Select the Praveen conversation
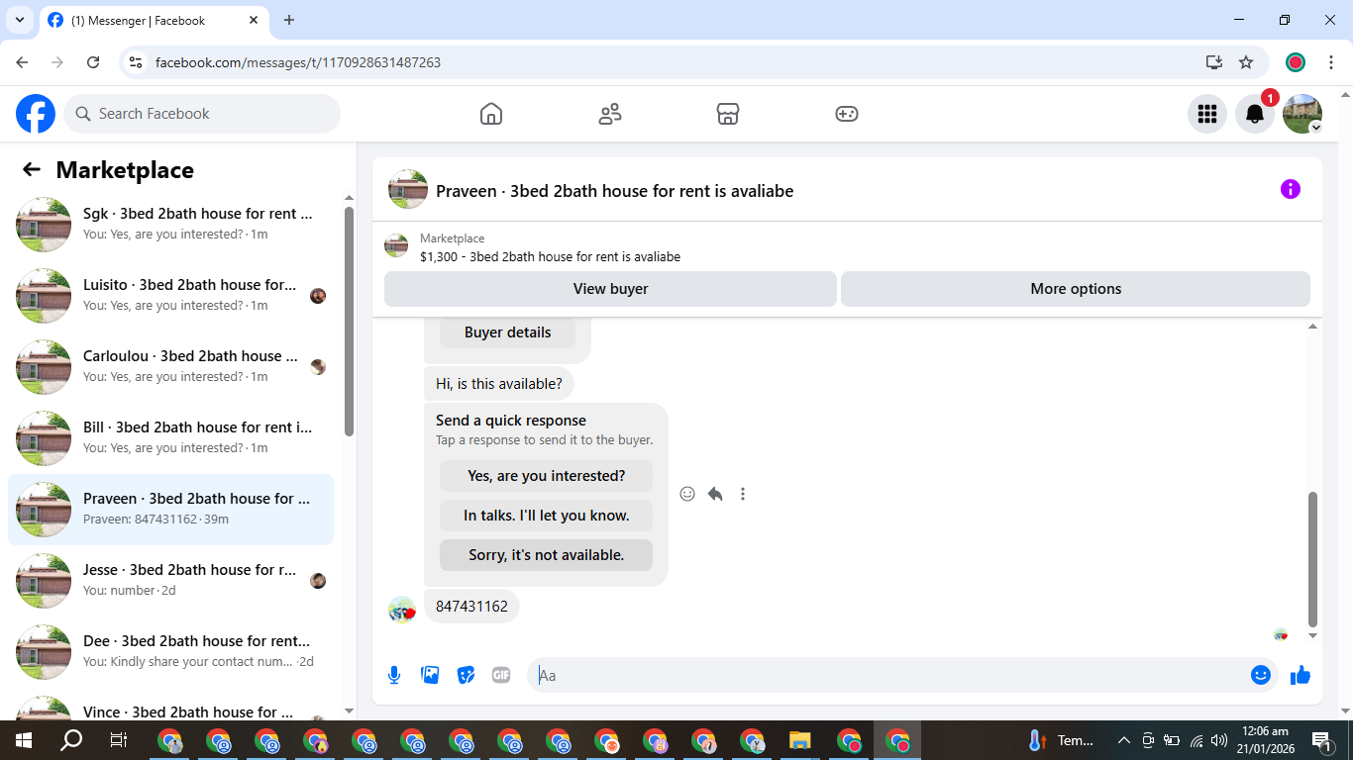The width and height of the screenshot is (1353, 760). click(x=170, y=510)
